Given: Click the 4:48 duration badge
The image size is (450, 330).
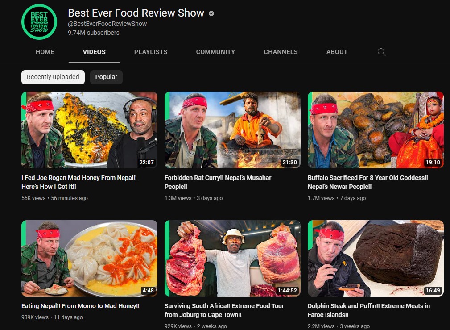Looking at the screenshot, I should [148, 291].
